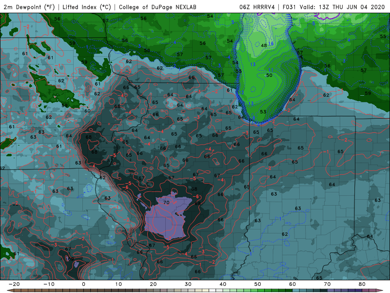Click the "Lifted Index (°C)" title text

click(87, 7)
